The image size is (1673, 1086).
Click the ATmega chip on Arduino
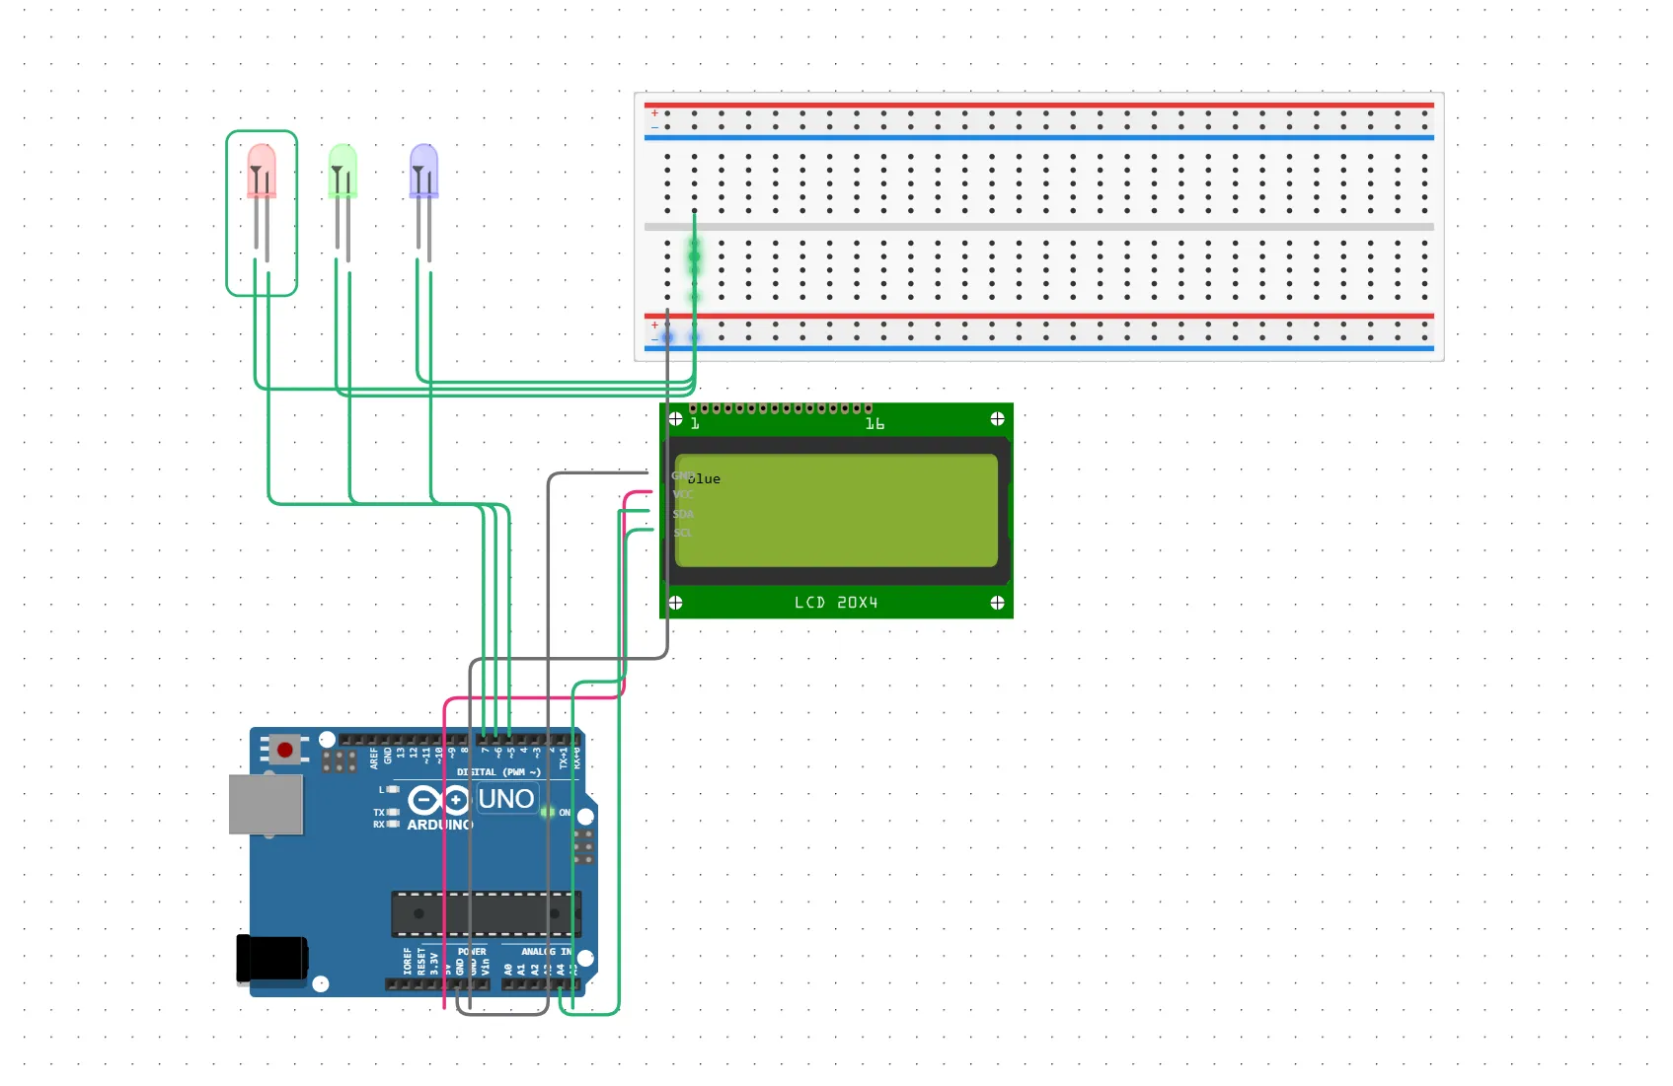(486, 914)
